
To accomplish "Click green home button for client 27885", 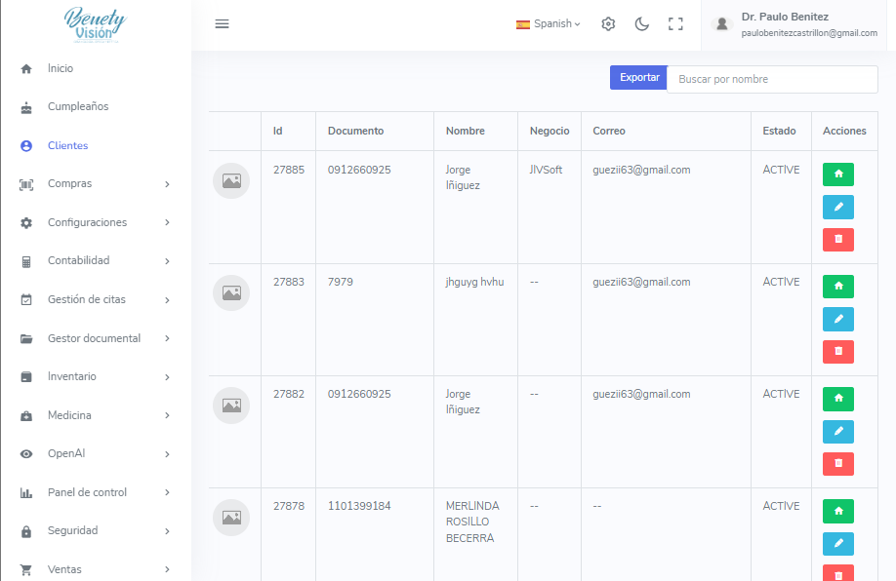I will (x=837, y=174).
